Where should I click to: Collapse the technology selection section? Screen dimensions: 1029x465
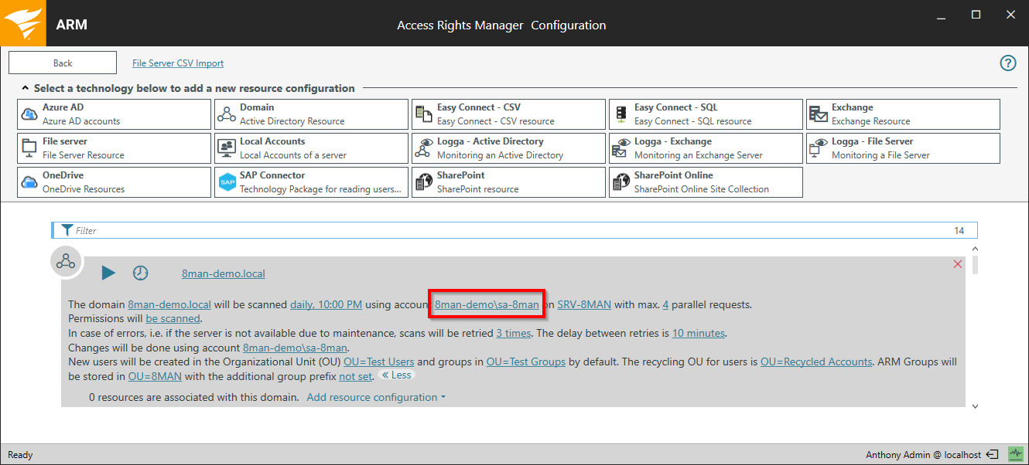pos(26,89)
